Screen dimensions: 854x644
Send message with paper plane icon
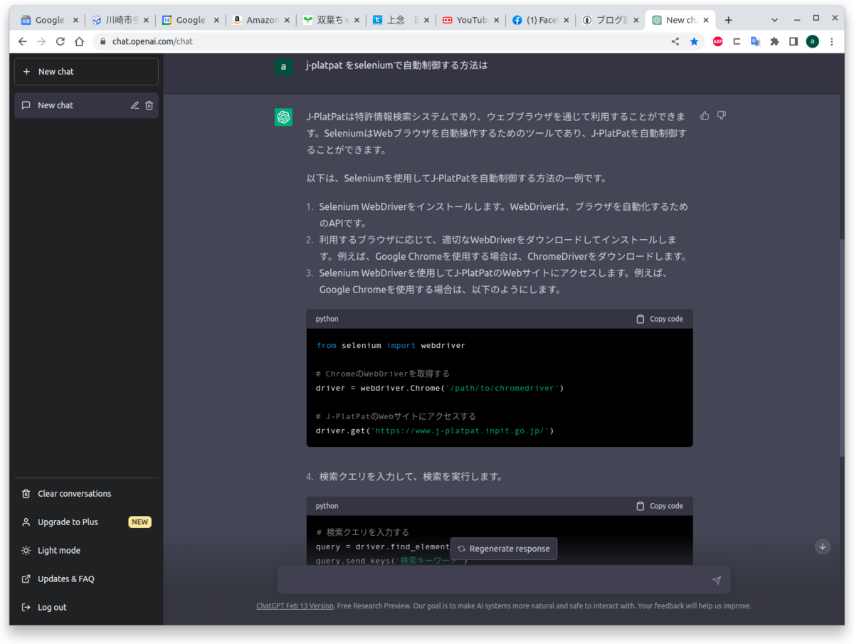[x=717, y=581]
